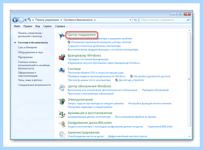Open Администрирование heading link
The height and width of the screenshot is (150, 203).
click(83, 132)
